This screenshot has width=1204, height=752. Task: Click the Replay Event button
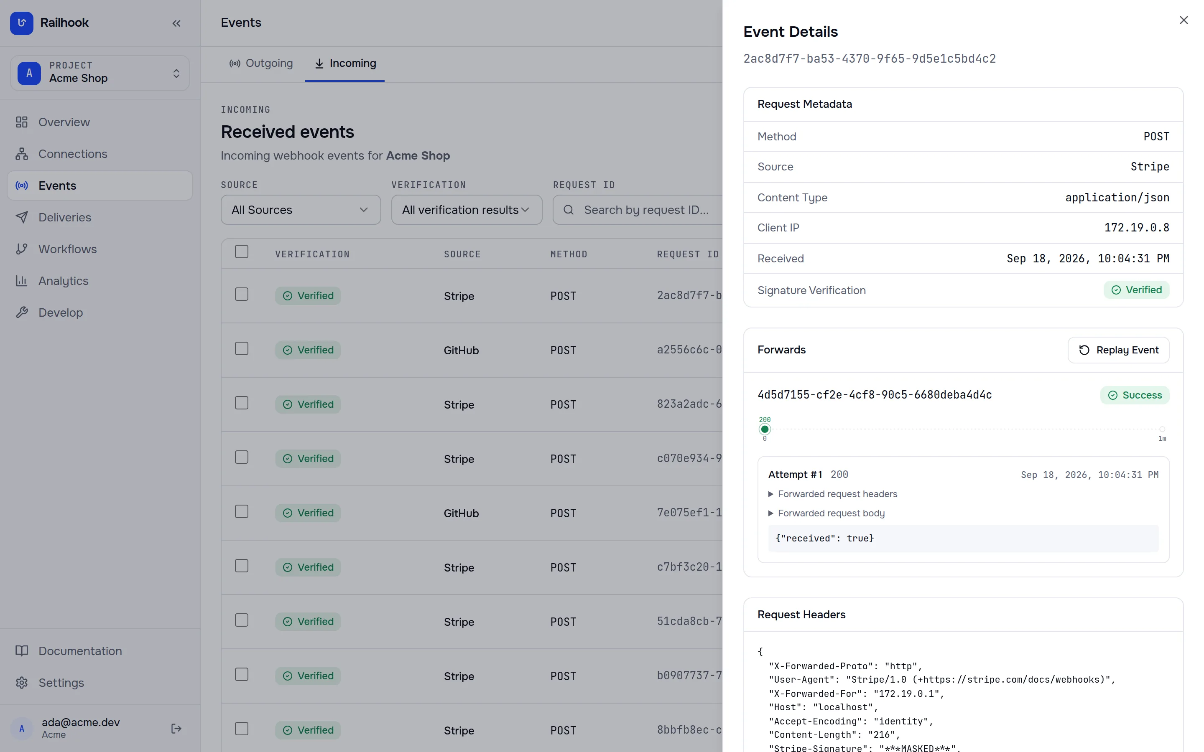tap(1118, 350)
